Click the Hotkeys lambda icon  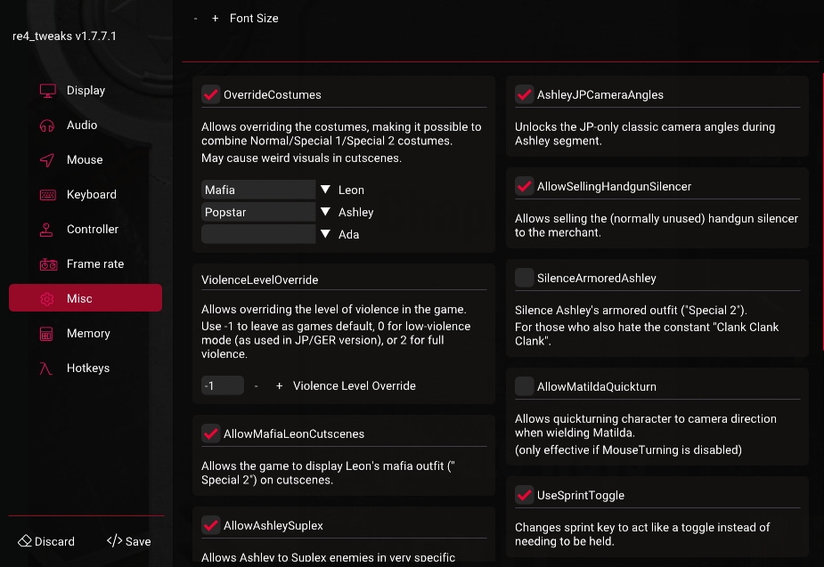(45, 369)
